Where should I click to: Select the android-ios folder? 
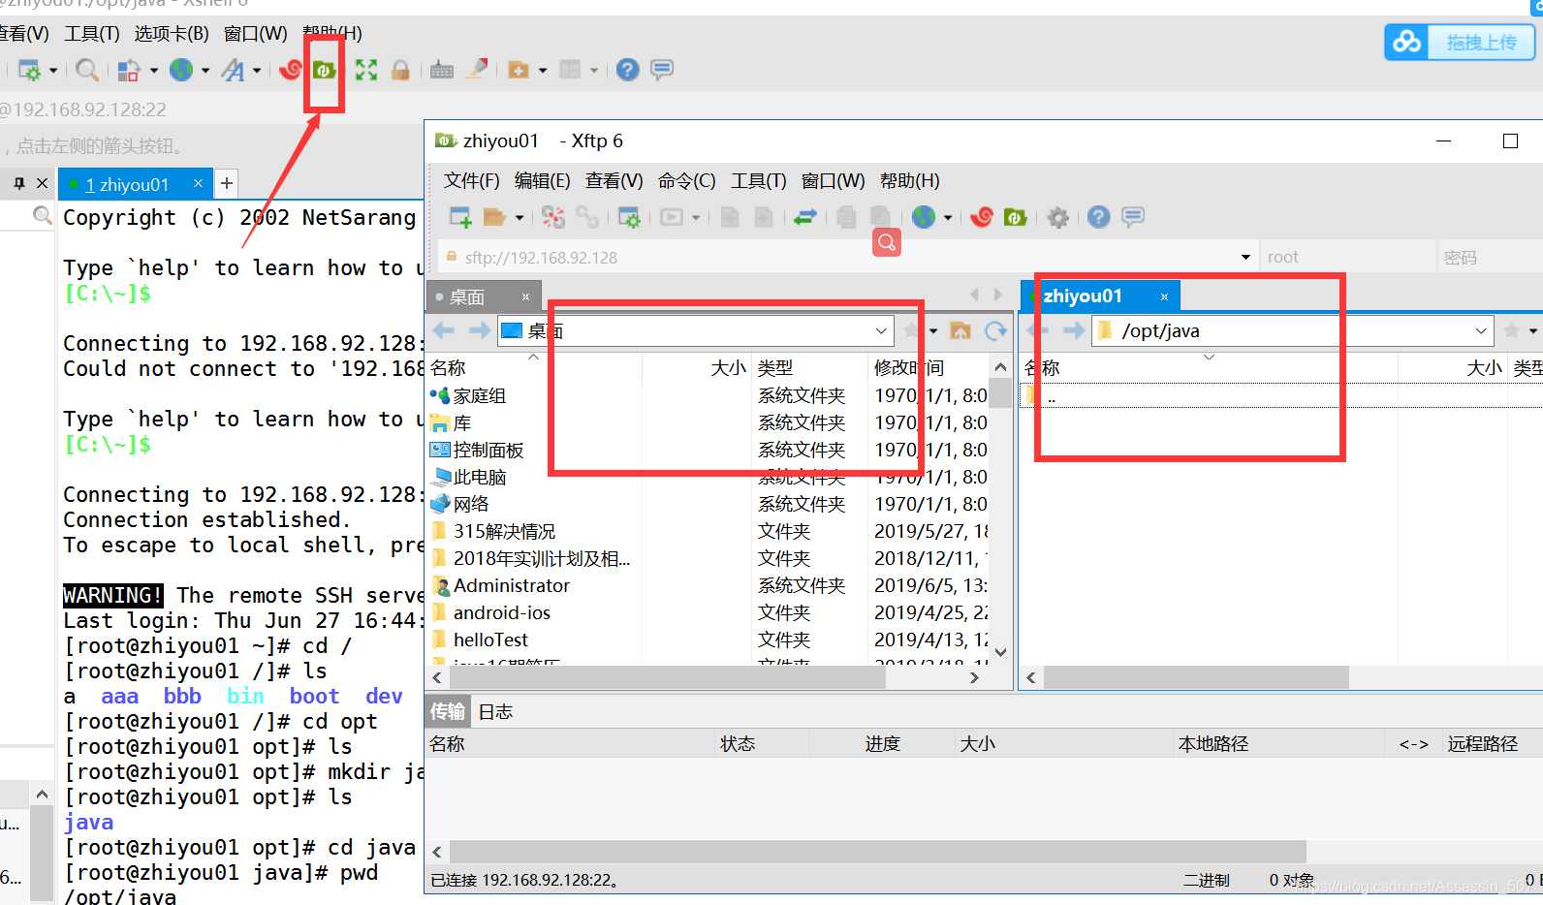point(502,613)
